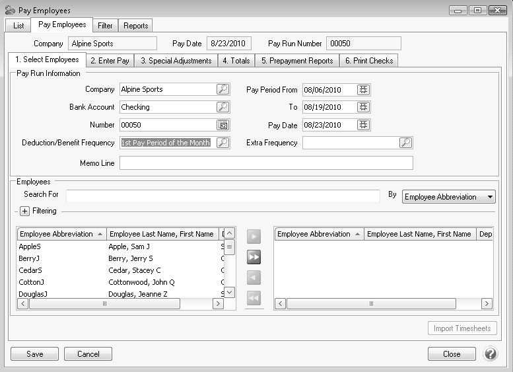This screenshot has width=513, height=372.
Task: Sort by Employee Abbreviation column in left list
Action: (61, 234)
